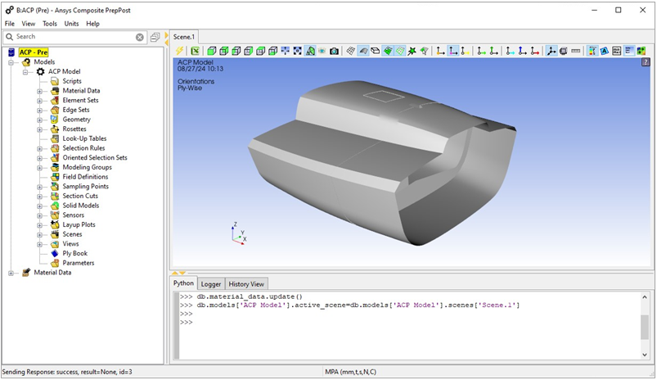The width and height of the screenshot is (657, 380).
Task: Click the green star icon in toolbar
Action: point(412,51)
